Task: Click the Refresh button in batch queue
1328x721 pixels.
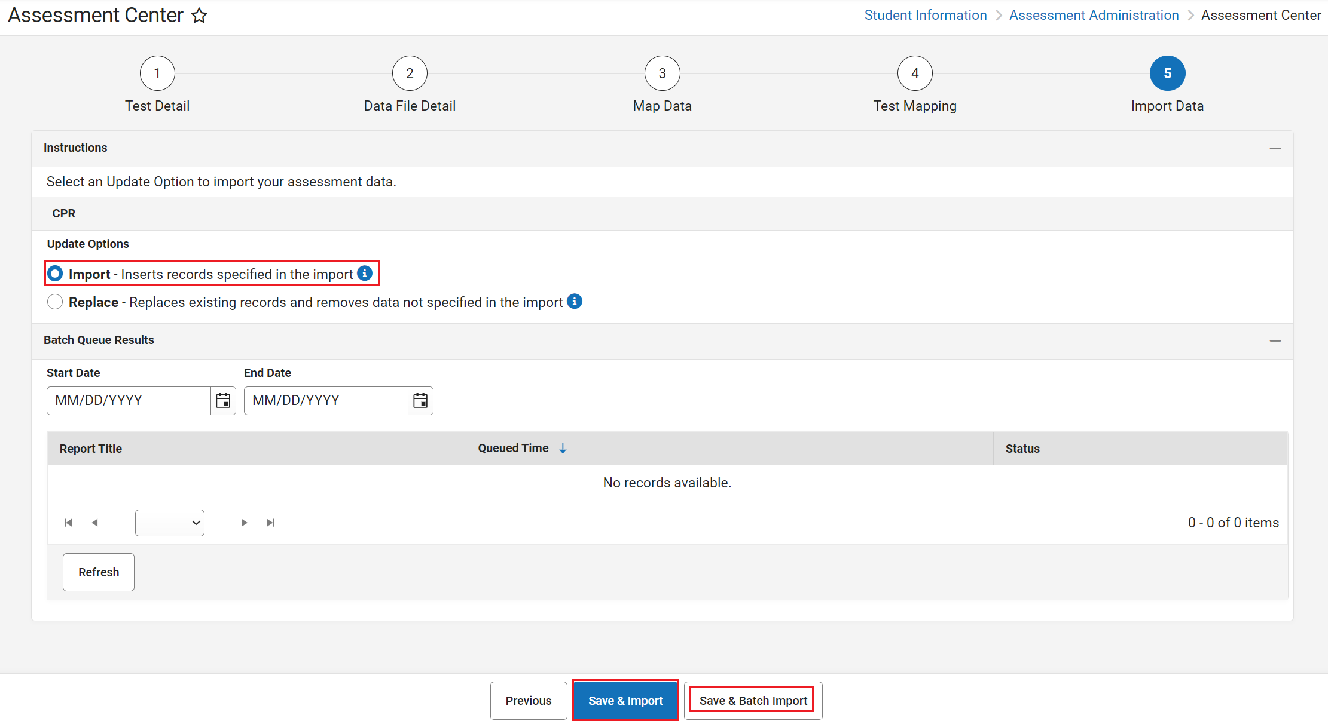Action: pyautogui.click(x=99, y=572)
